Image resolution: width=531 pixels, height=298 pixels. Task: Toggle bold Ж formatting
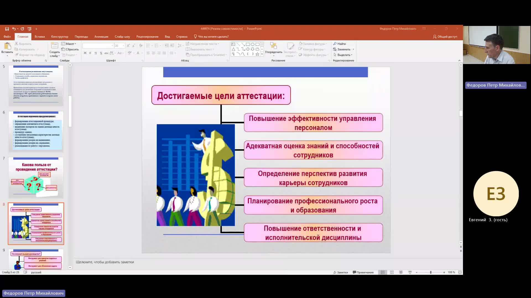[x=85, y=53]
